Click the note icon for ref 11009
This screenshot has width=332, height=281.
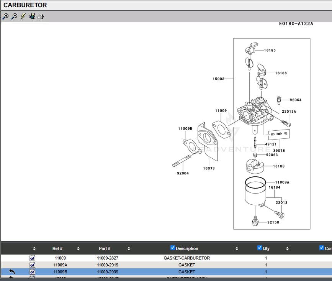pos(33,258)
